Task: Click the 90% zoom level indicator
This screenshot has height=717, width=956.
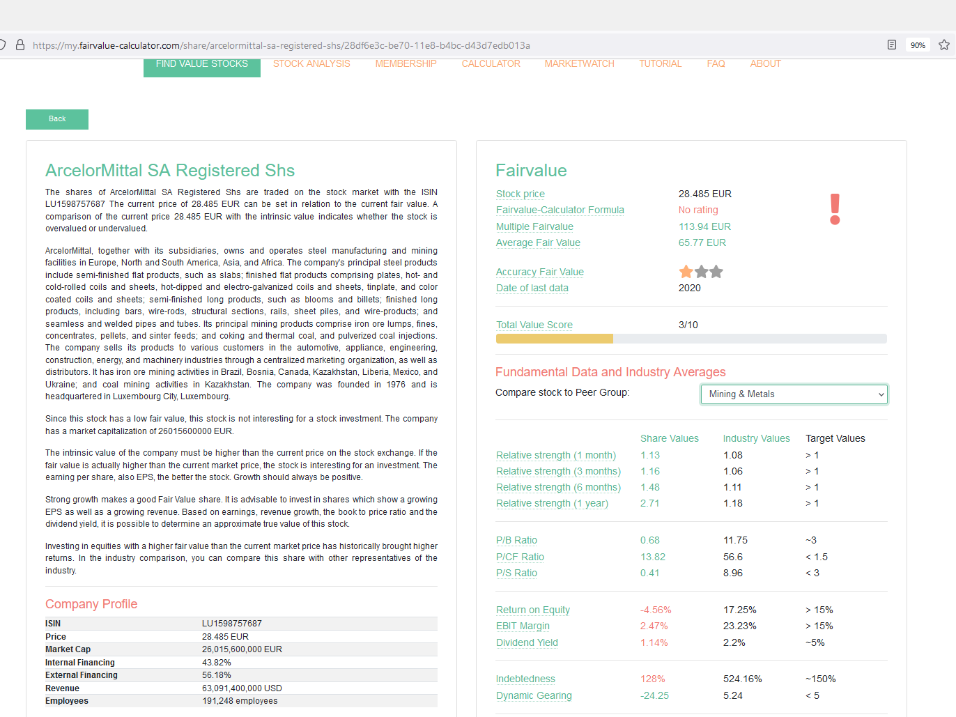Action: point(918,45)
